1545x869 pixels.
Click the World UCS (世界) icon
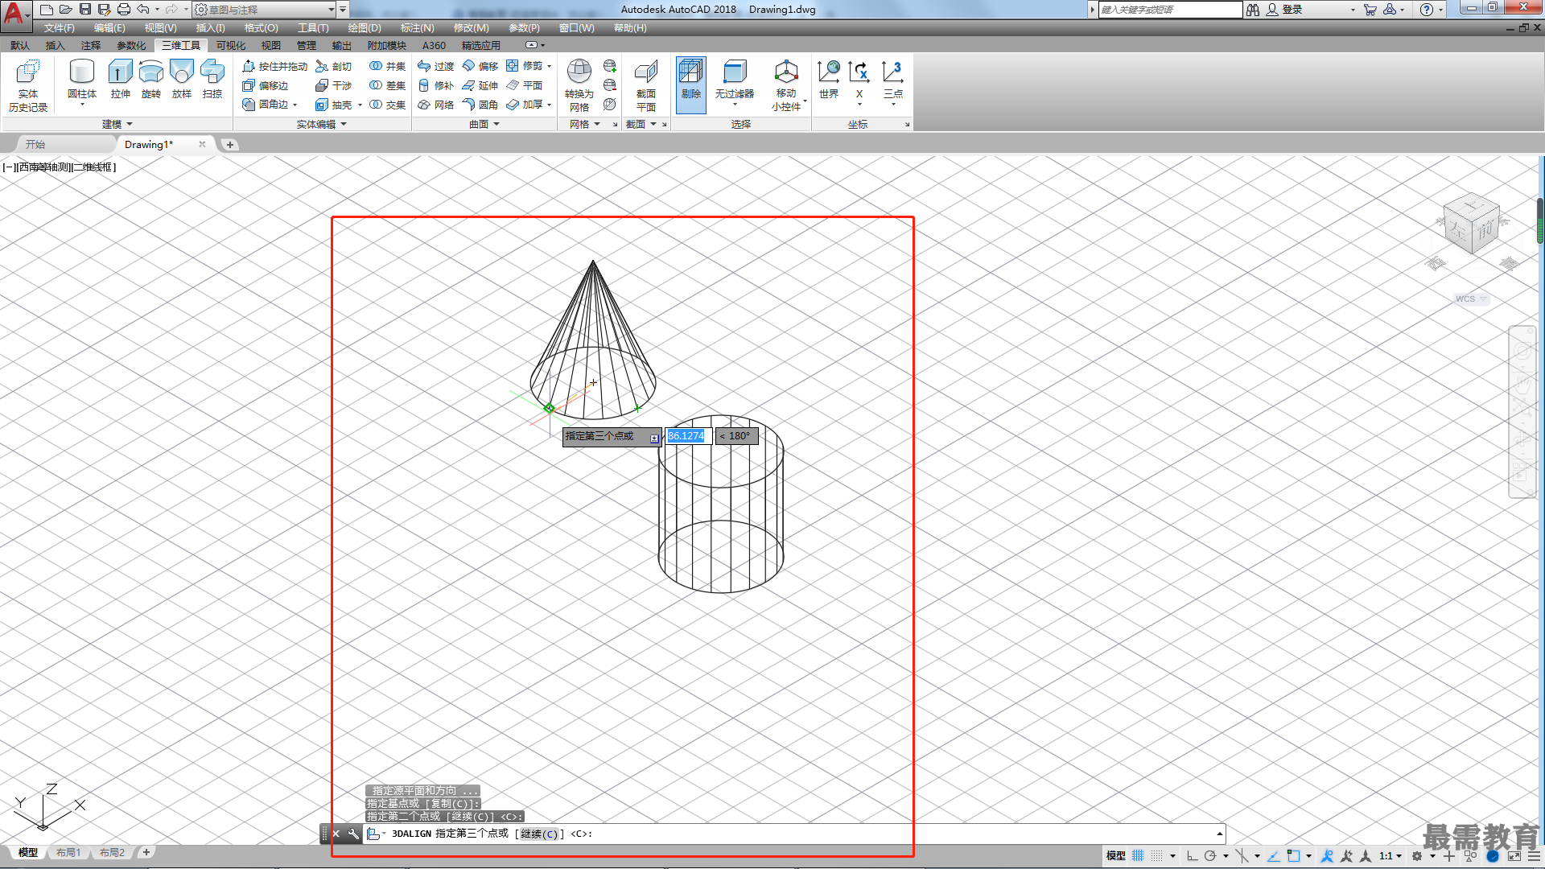click(829, 80)
